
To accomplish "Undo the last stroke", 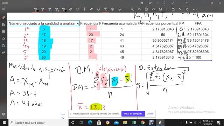I will [180, 9].
